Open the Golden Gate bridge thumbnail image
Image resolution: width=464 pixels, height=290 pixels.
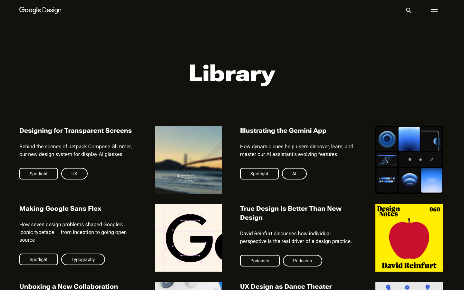click(188, 160)
